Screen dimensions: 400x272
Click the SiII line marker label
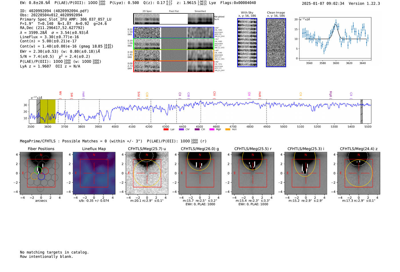[72, 94]
